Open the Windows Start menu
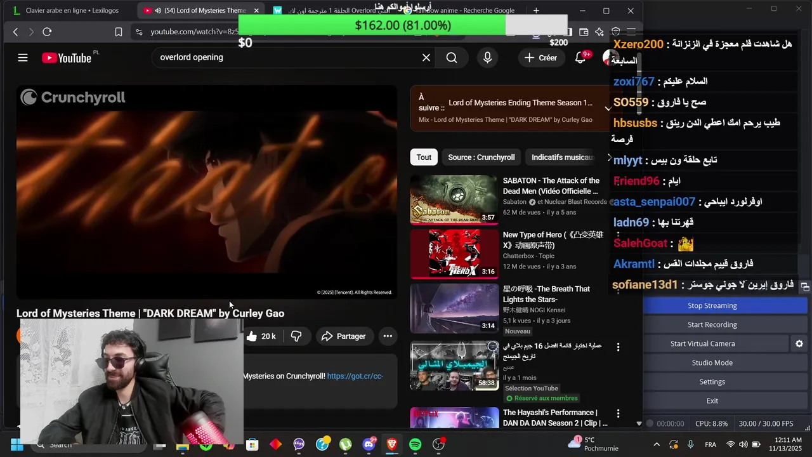Viewport: 812px width, 457px height. (x=17, y=444)
